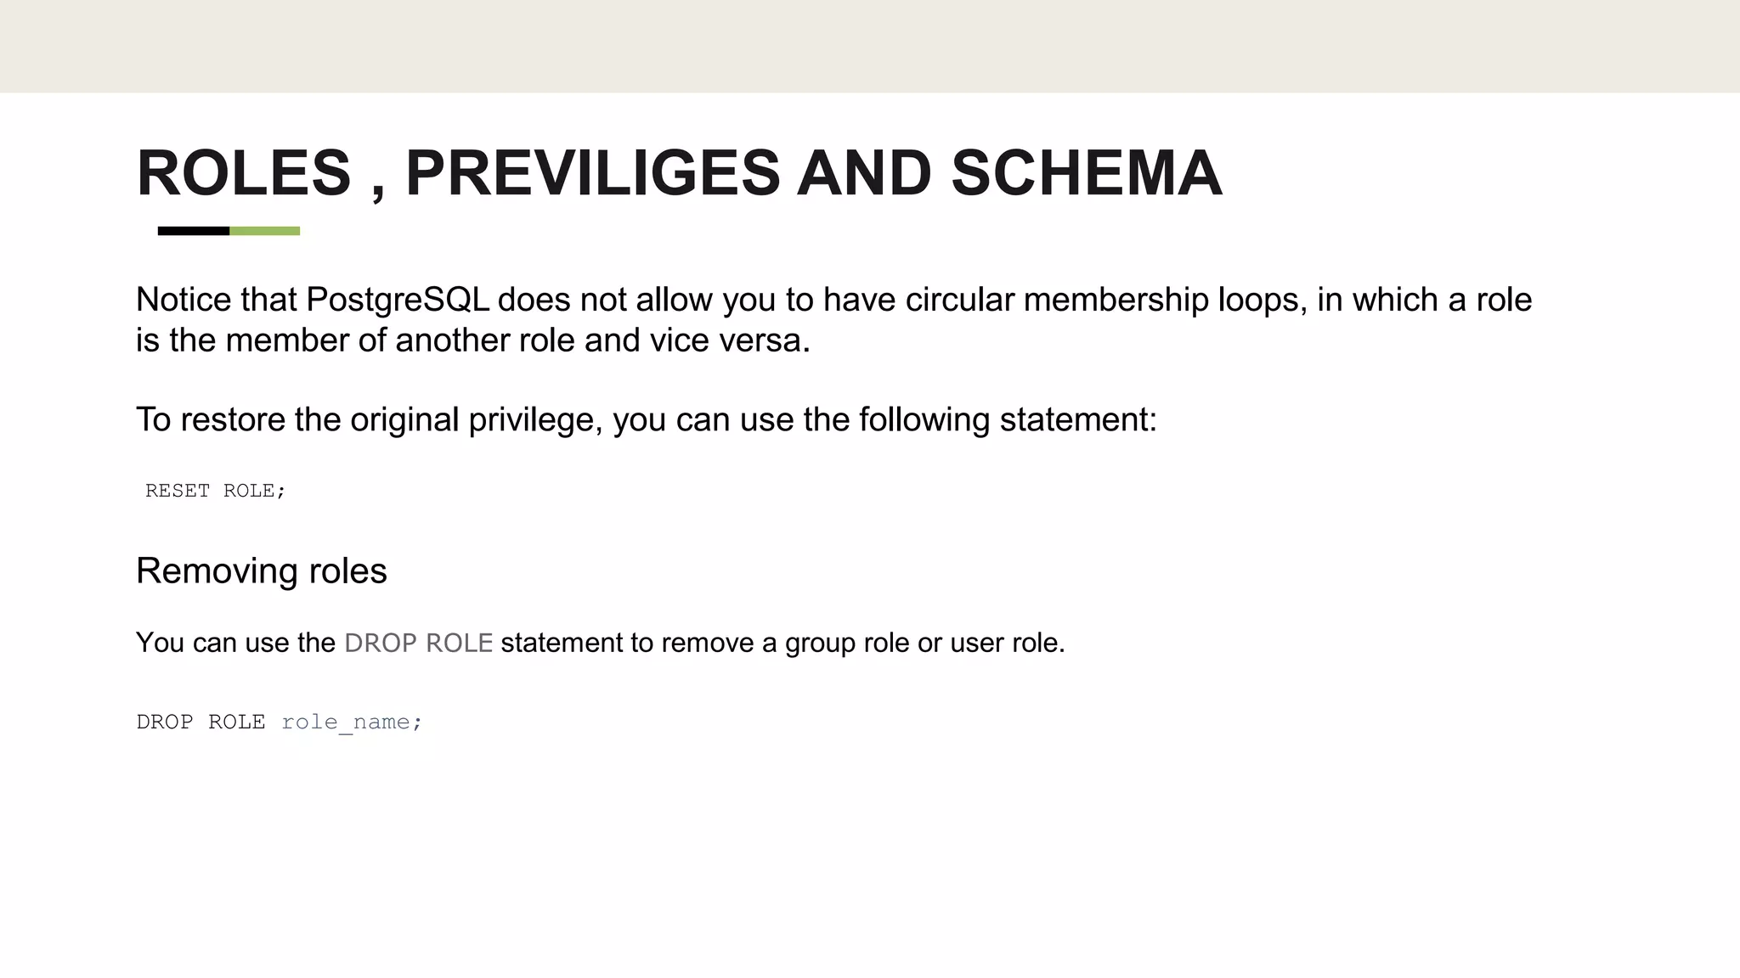1740x978 pixels.
Task: Click the word SCHEMA in the title
Action: click(1087, 173)
